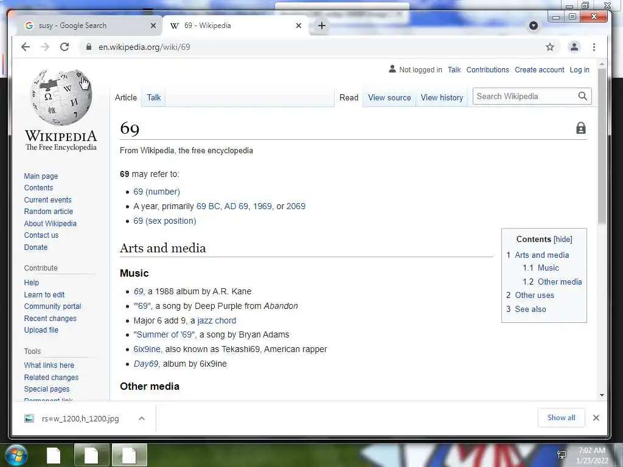Click Donate in sidebar
The height and width of the screenshot is (467, 623).
pyautogui.click(x=36, y=247)
